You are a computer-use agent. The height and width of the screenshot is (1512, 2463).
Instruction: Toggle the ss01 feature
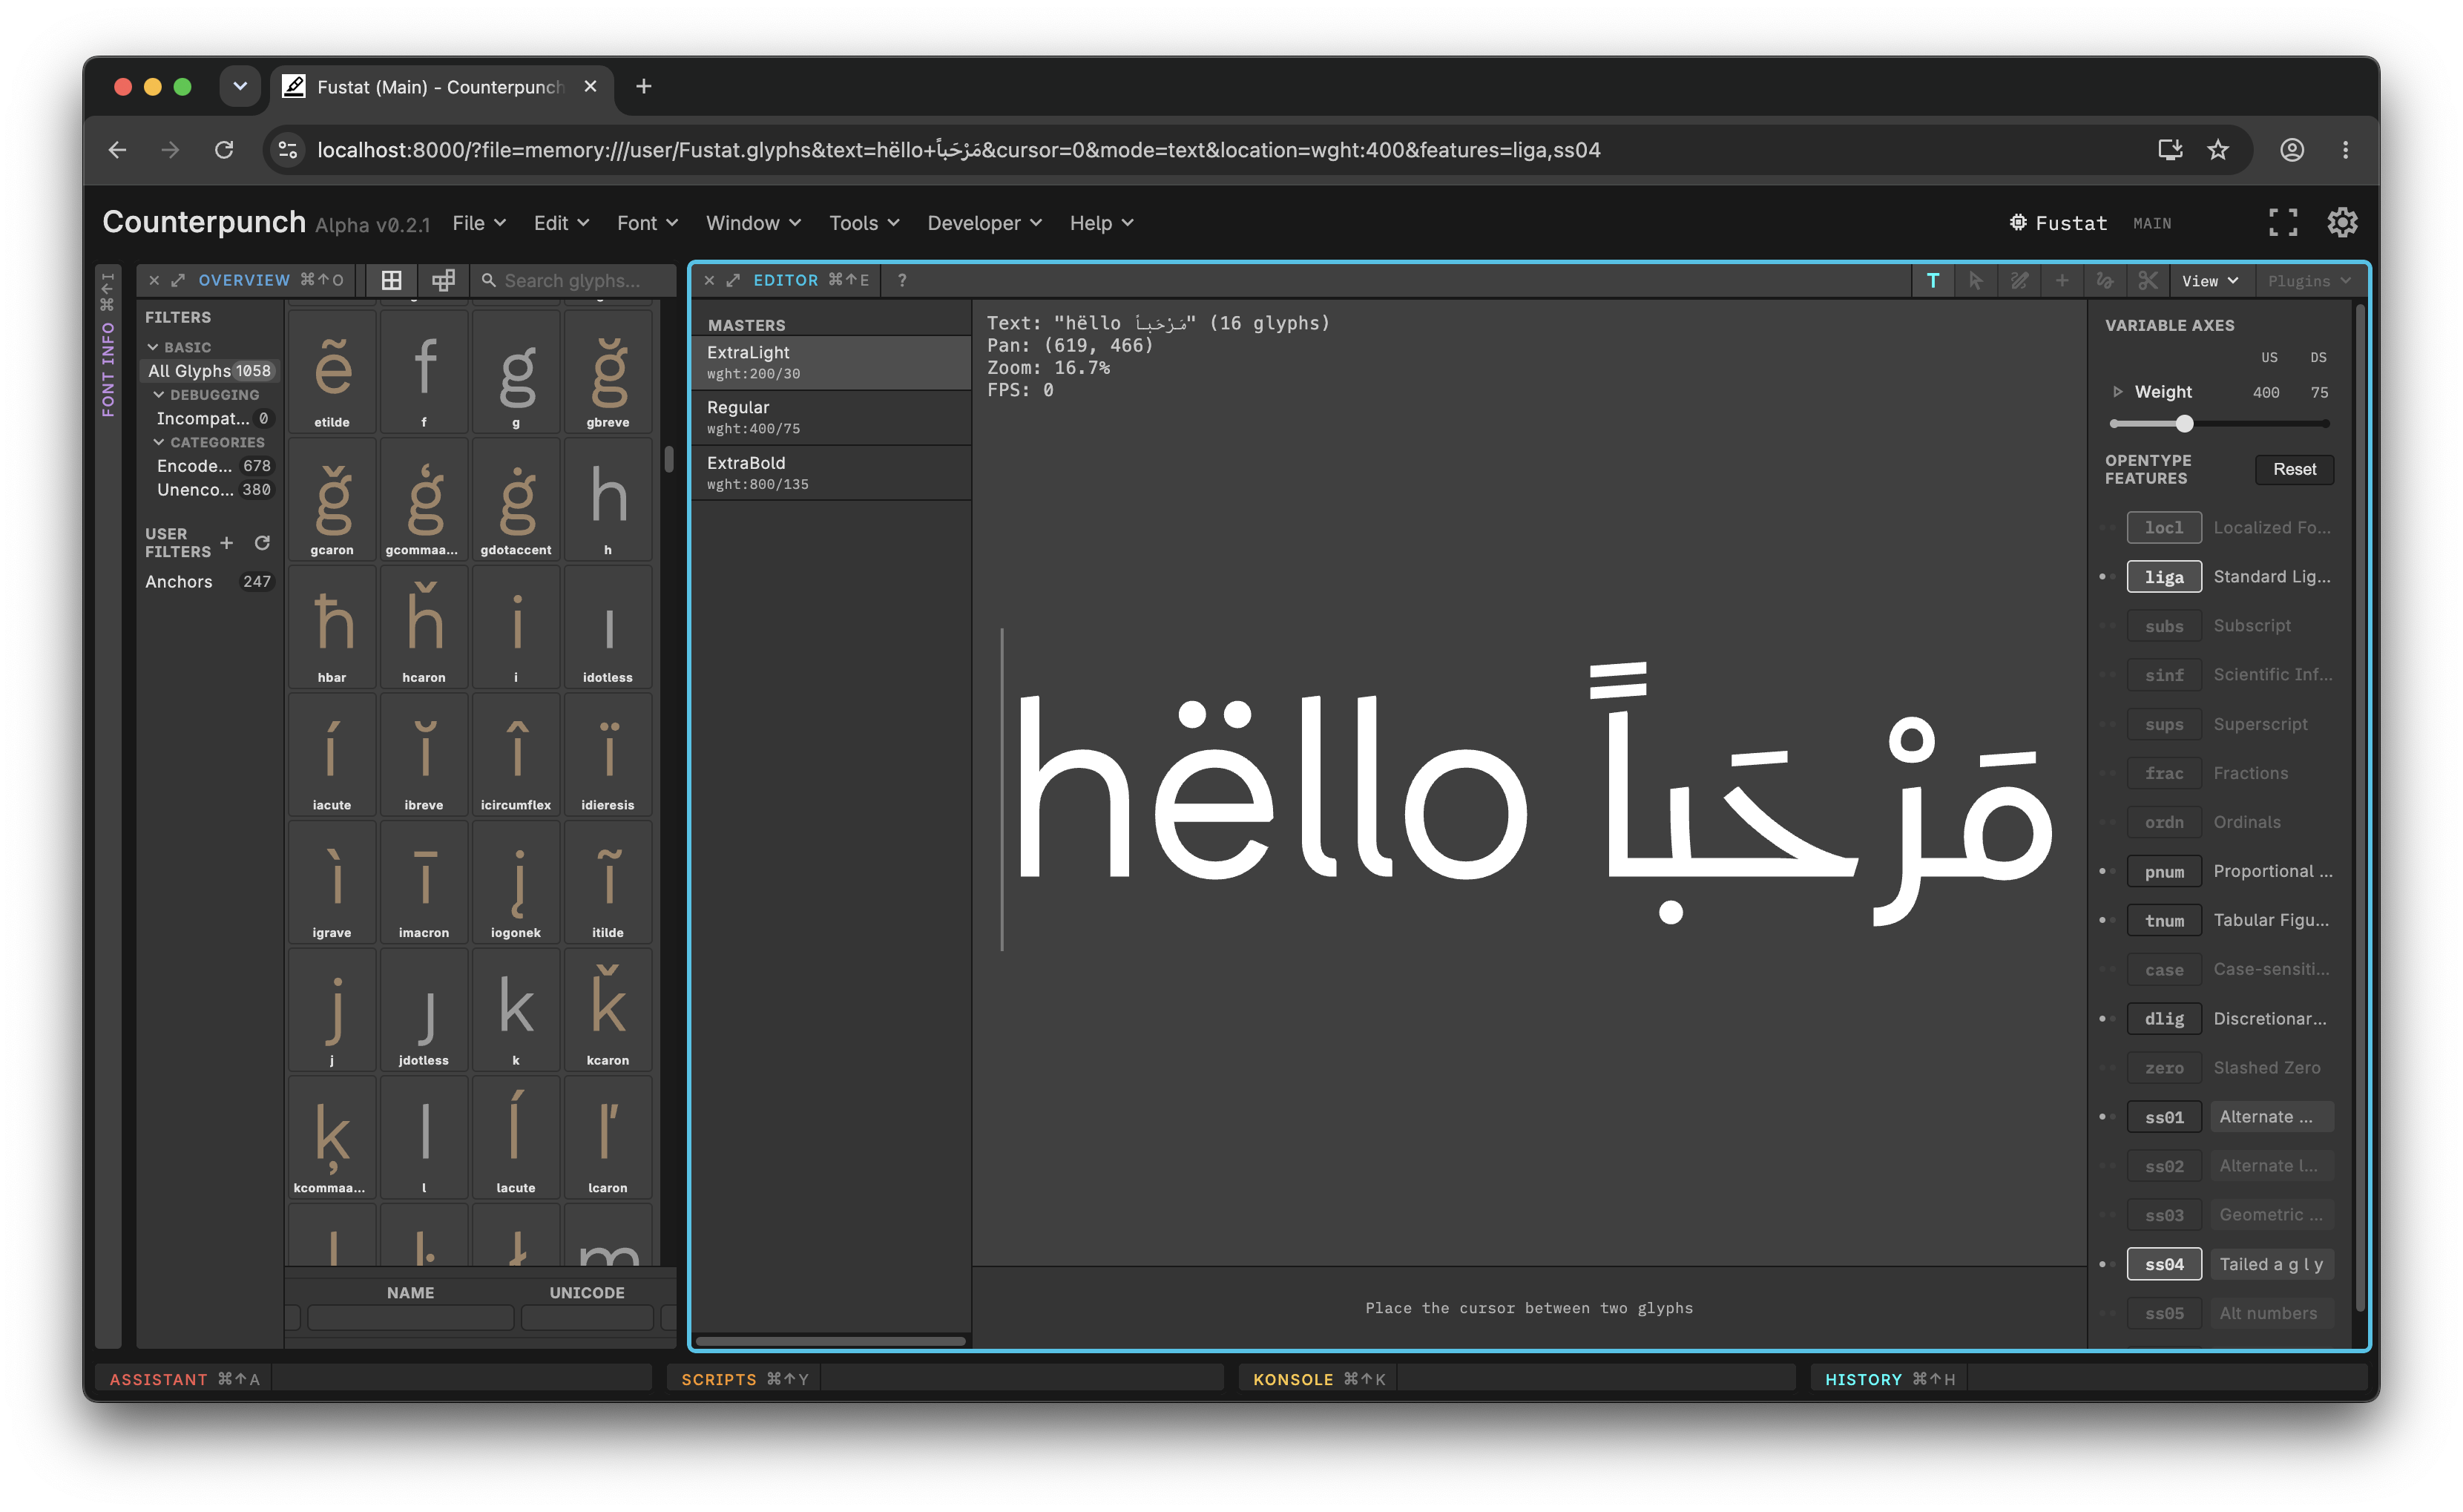click(2163, 1117)
